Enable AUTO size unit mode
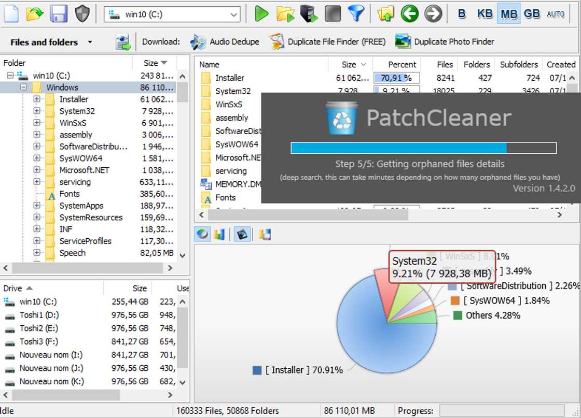Screen dimensions: 581x418 click(556, 14)
